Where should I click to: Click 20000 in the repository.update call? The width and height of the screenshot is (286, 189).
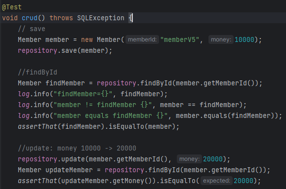pos(213,159)
